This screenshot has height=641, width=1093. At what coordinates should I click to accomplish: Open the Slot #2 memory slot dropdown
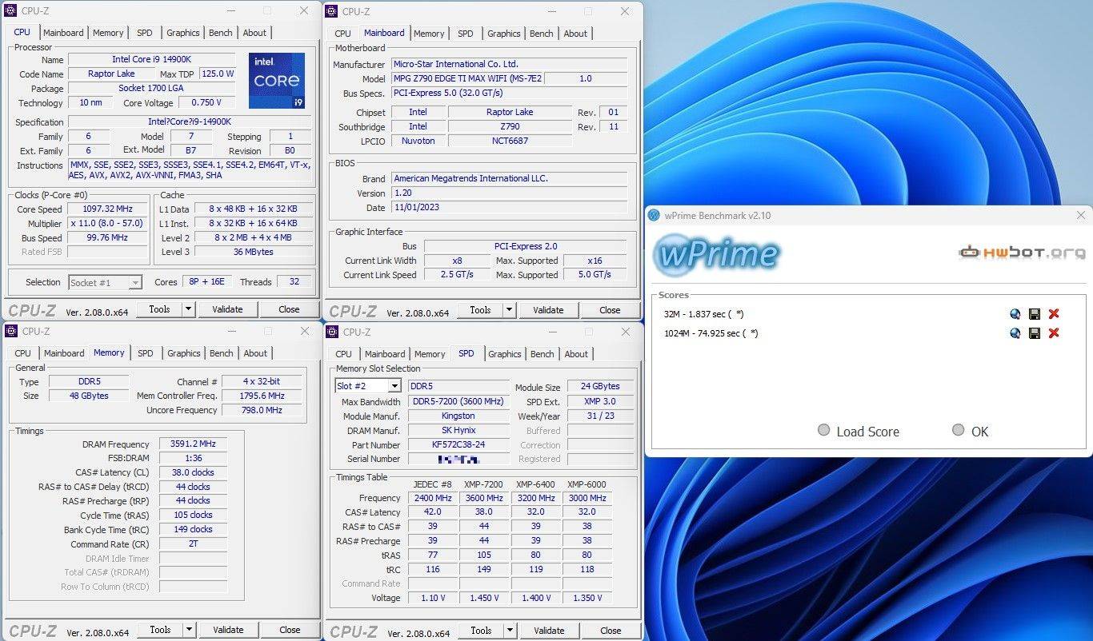point(394,386)
